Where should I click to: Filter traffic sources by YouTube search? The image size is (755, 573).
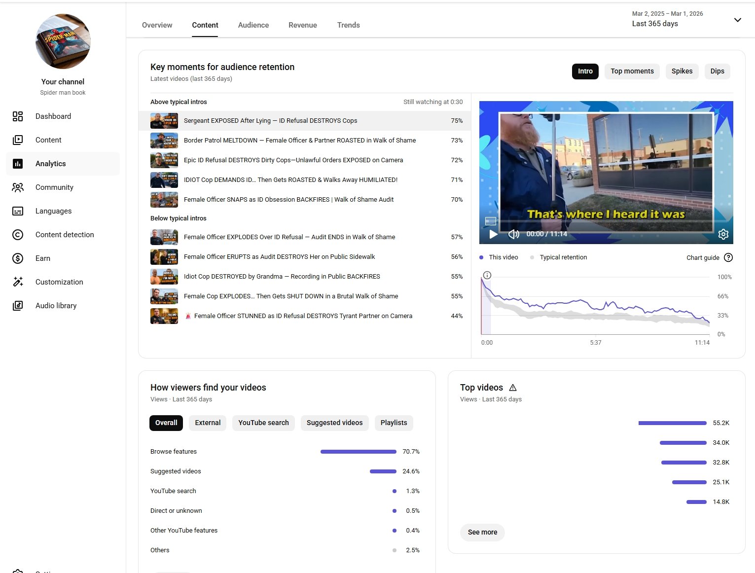[x=263, y=423]
